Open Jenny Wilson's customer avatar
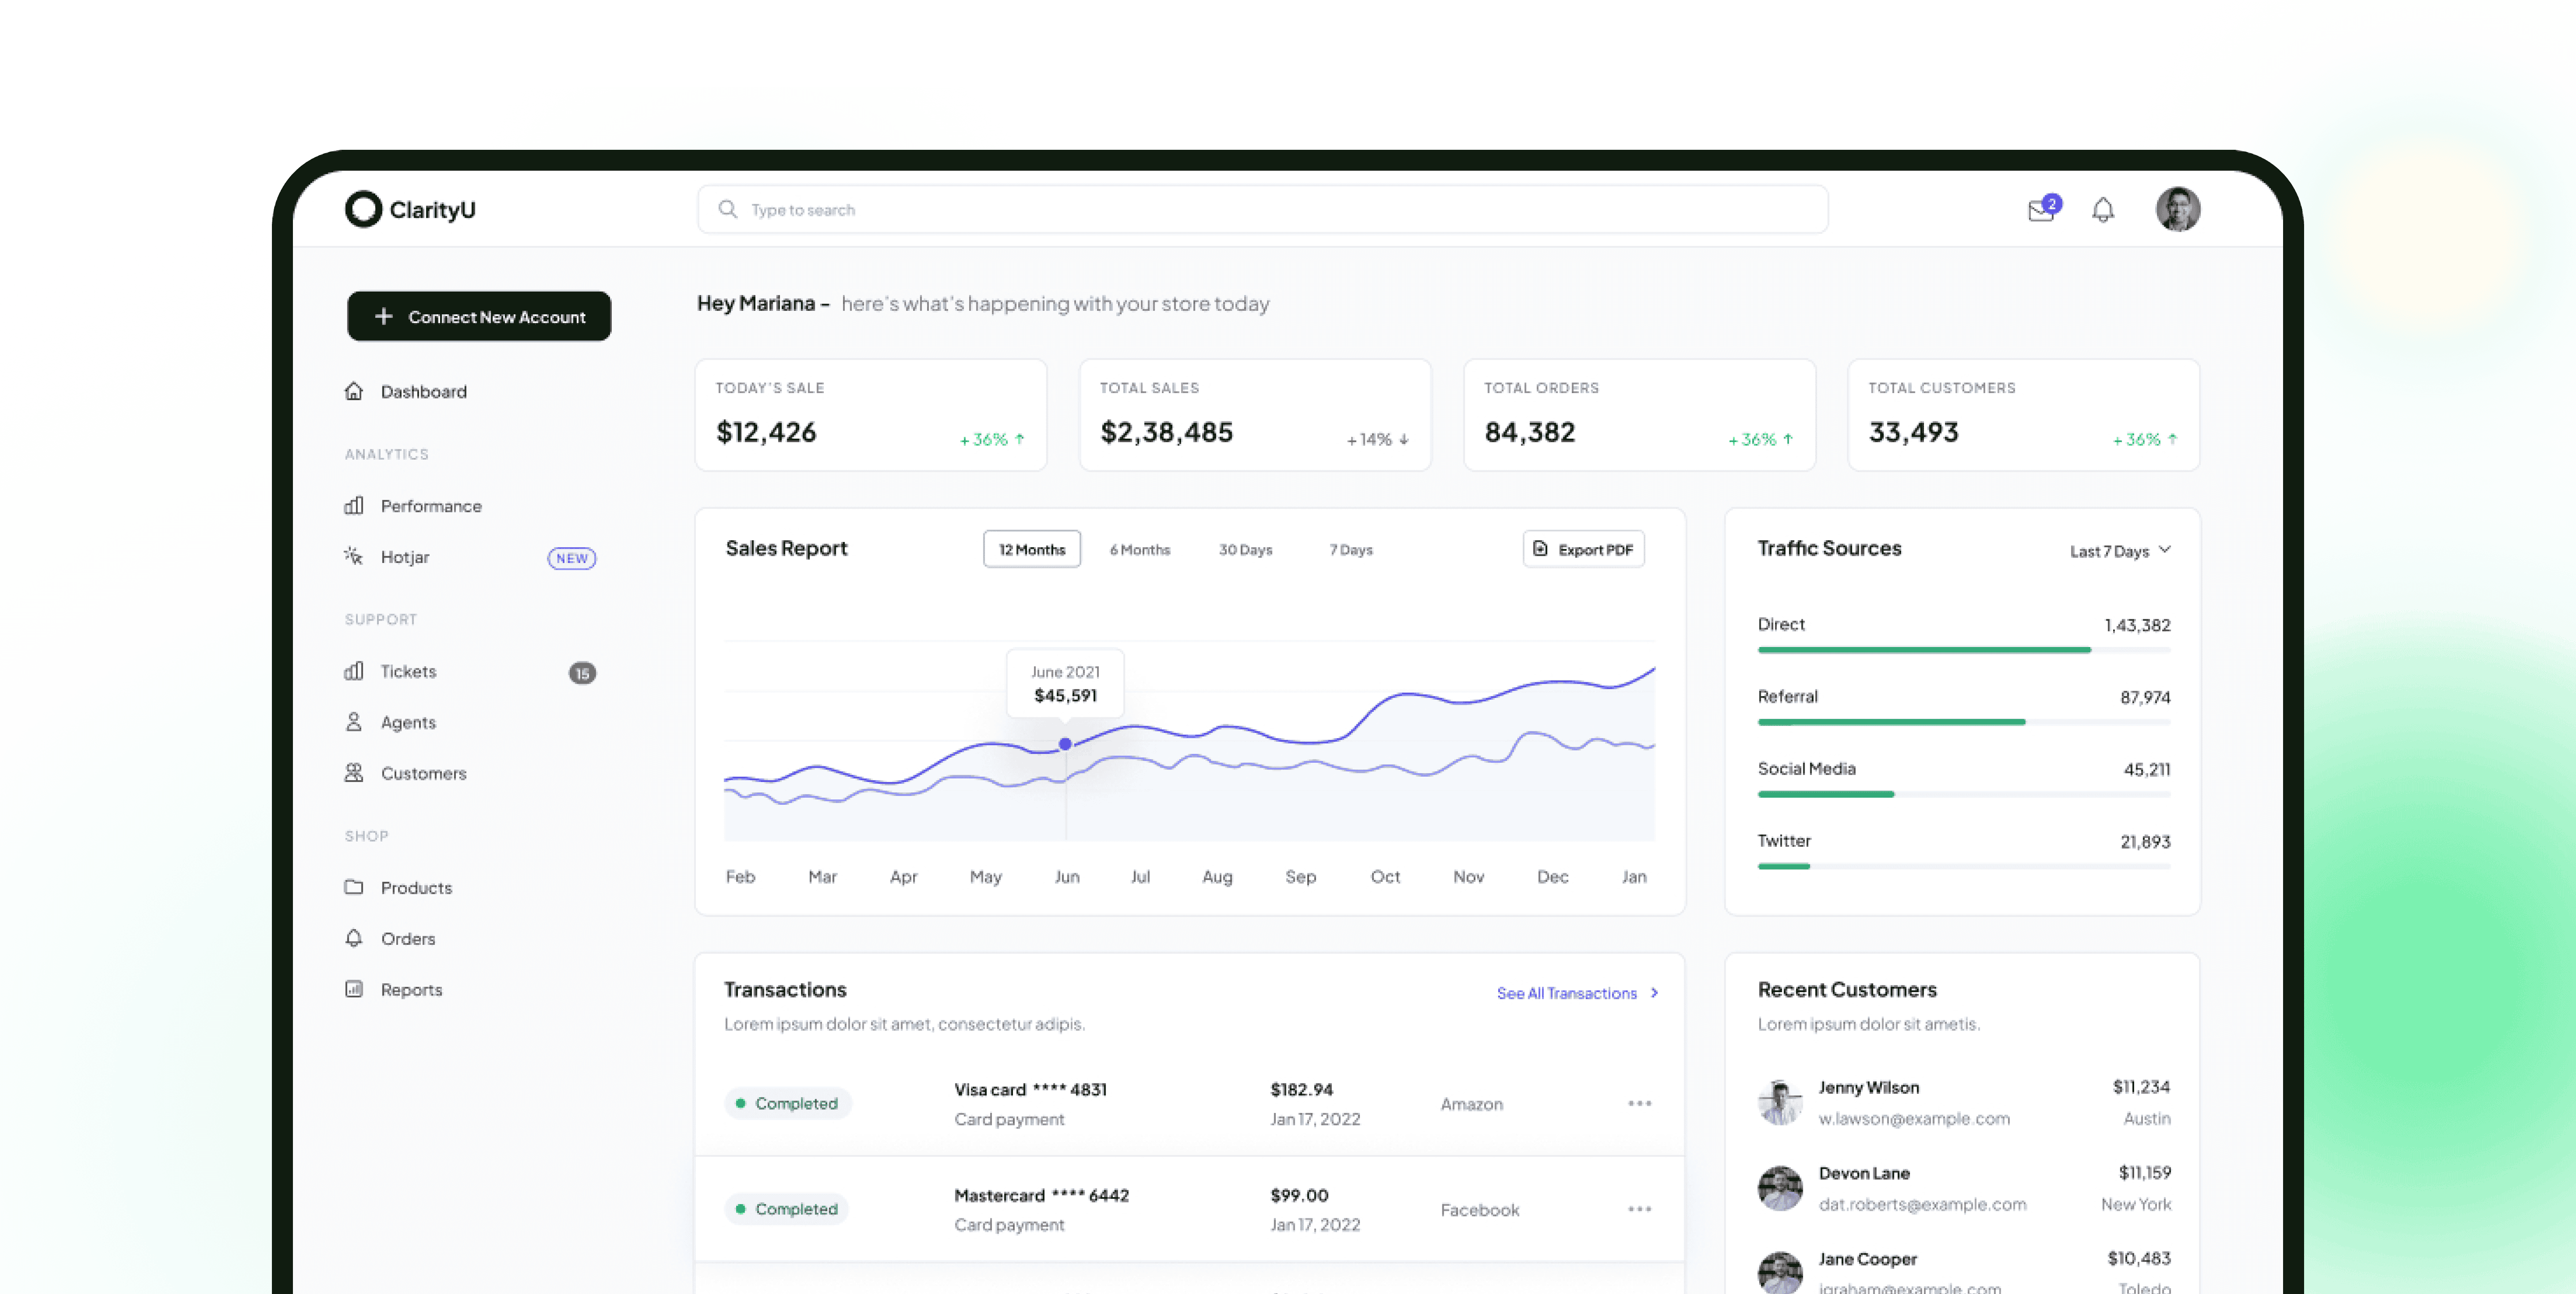2576x1294 pixels. click(x=1780, y=1102)
